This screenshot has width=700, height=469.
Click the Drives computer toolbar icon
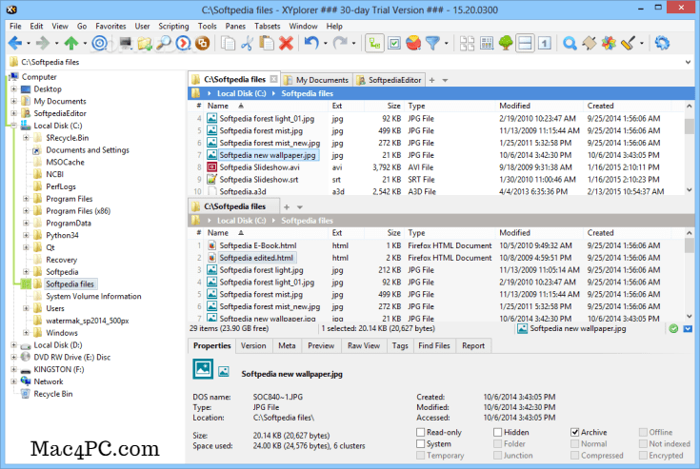pyautogui.click(x=126, y=43)
